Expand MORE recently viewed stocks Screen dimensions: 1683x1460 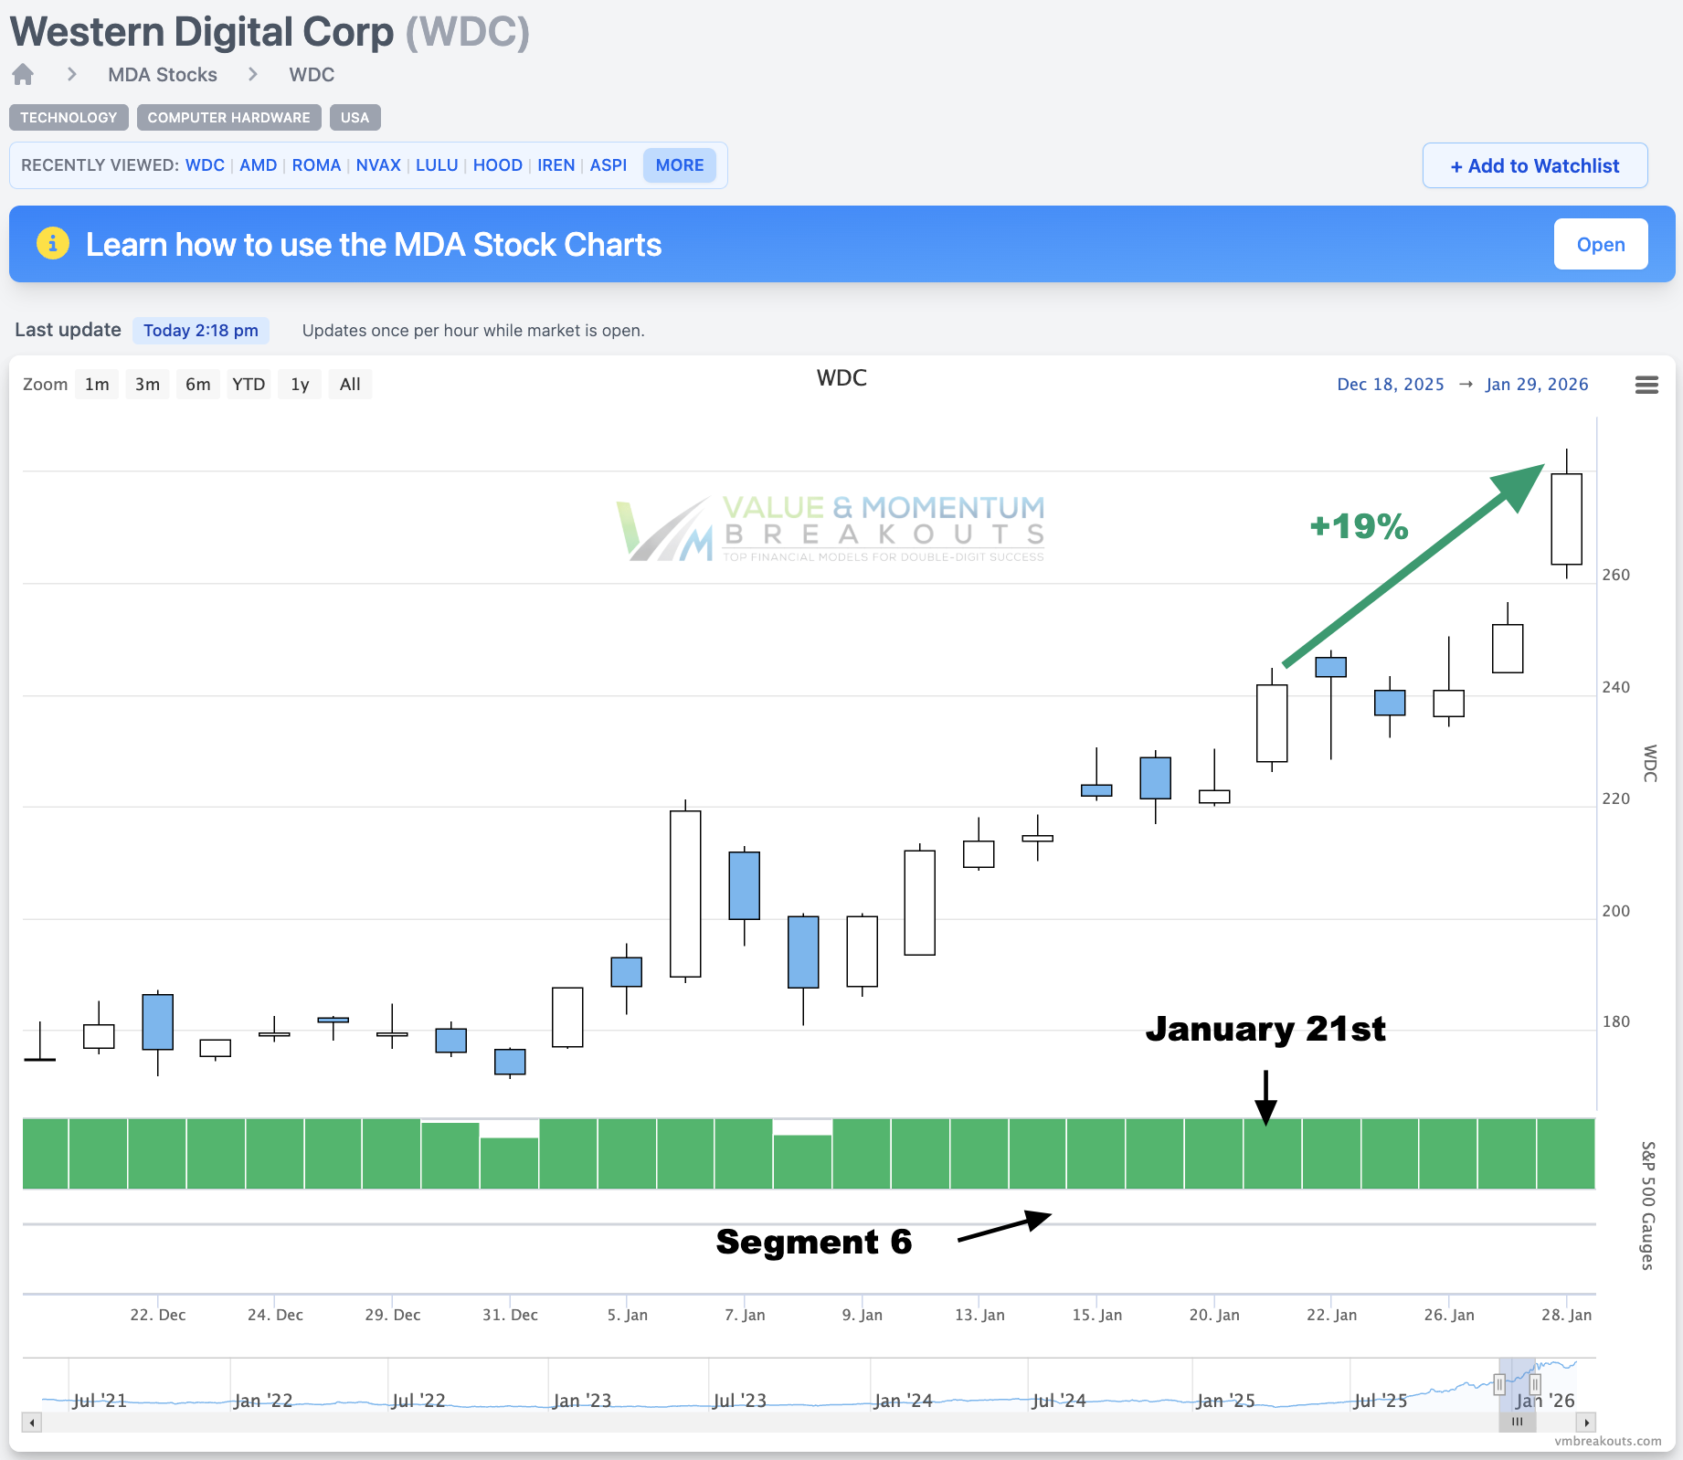click(x=679, y=165)
